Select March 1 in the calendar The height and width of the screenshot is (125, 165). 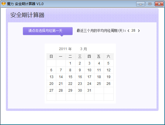pos(70,63)
